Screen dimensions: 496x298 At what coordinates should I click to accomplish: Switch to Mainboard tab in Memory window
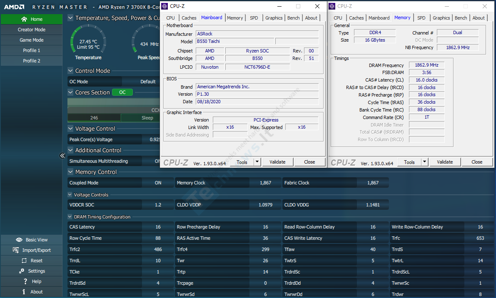coord(379,18)
